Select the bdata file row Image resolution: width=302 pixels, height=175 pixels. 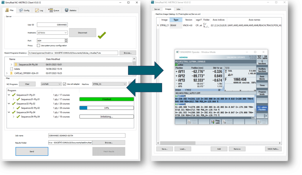click(68, 69)
